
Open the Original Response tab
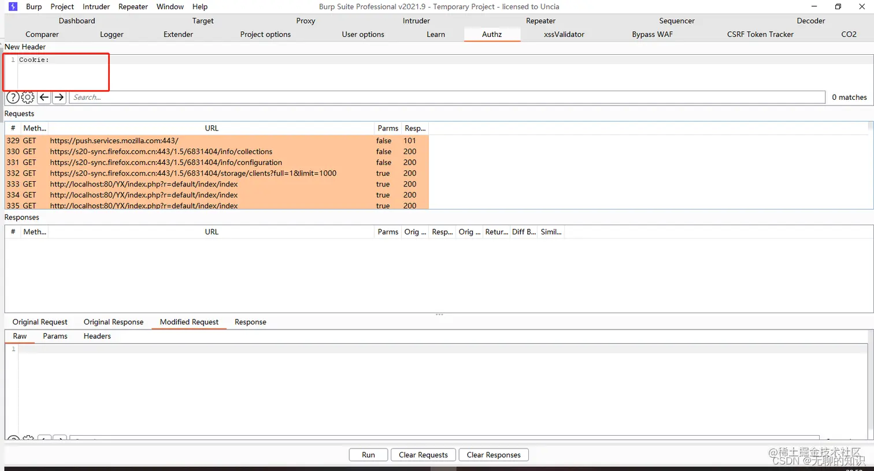tap(113, 322)
